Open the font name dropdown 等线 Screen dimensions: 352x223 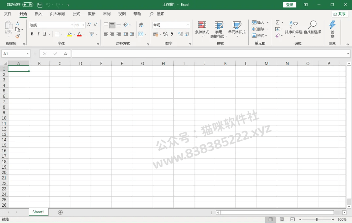point(72,25)
